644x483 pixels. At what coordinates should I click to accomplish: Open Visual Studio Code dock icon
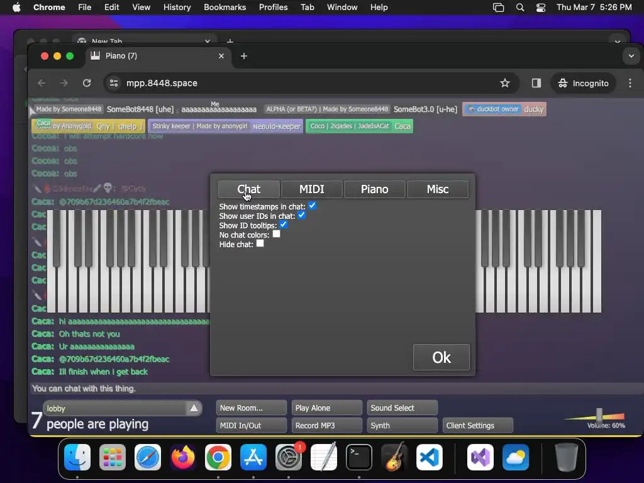click(x=430, y=457)
